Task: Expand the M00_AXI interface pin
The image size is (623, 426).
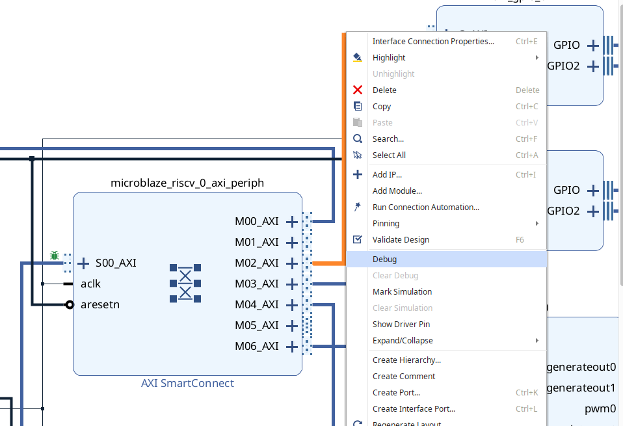Action: tap(291, 221)
